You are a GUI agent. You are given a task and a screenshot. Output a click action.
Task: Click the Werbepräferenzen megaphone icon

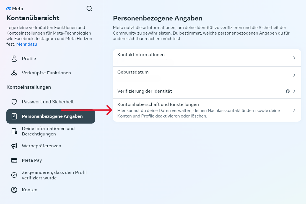tap(14, 146)
